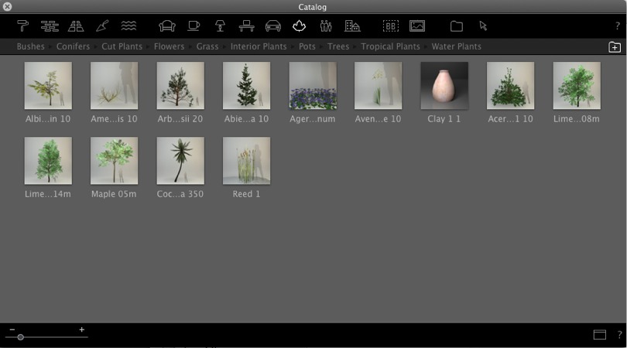The height and width of the screenshot is (348, 627).
Task: Open the people figures category icon
Action: [326, 26]
